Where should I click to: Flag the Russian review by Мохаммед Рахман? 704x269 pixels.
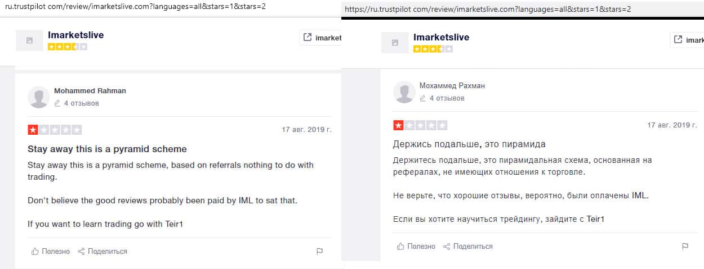tap(685, 247)
